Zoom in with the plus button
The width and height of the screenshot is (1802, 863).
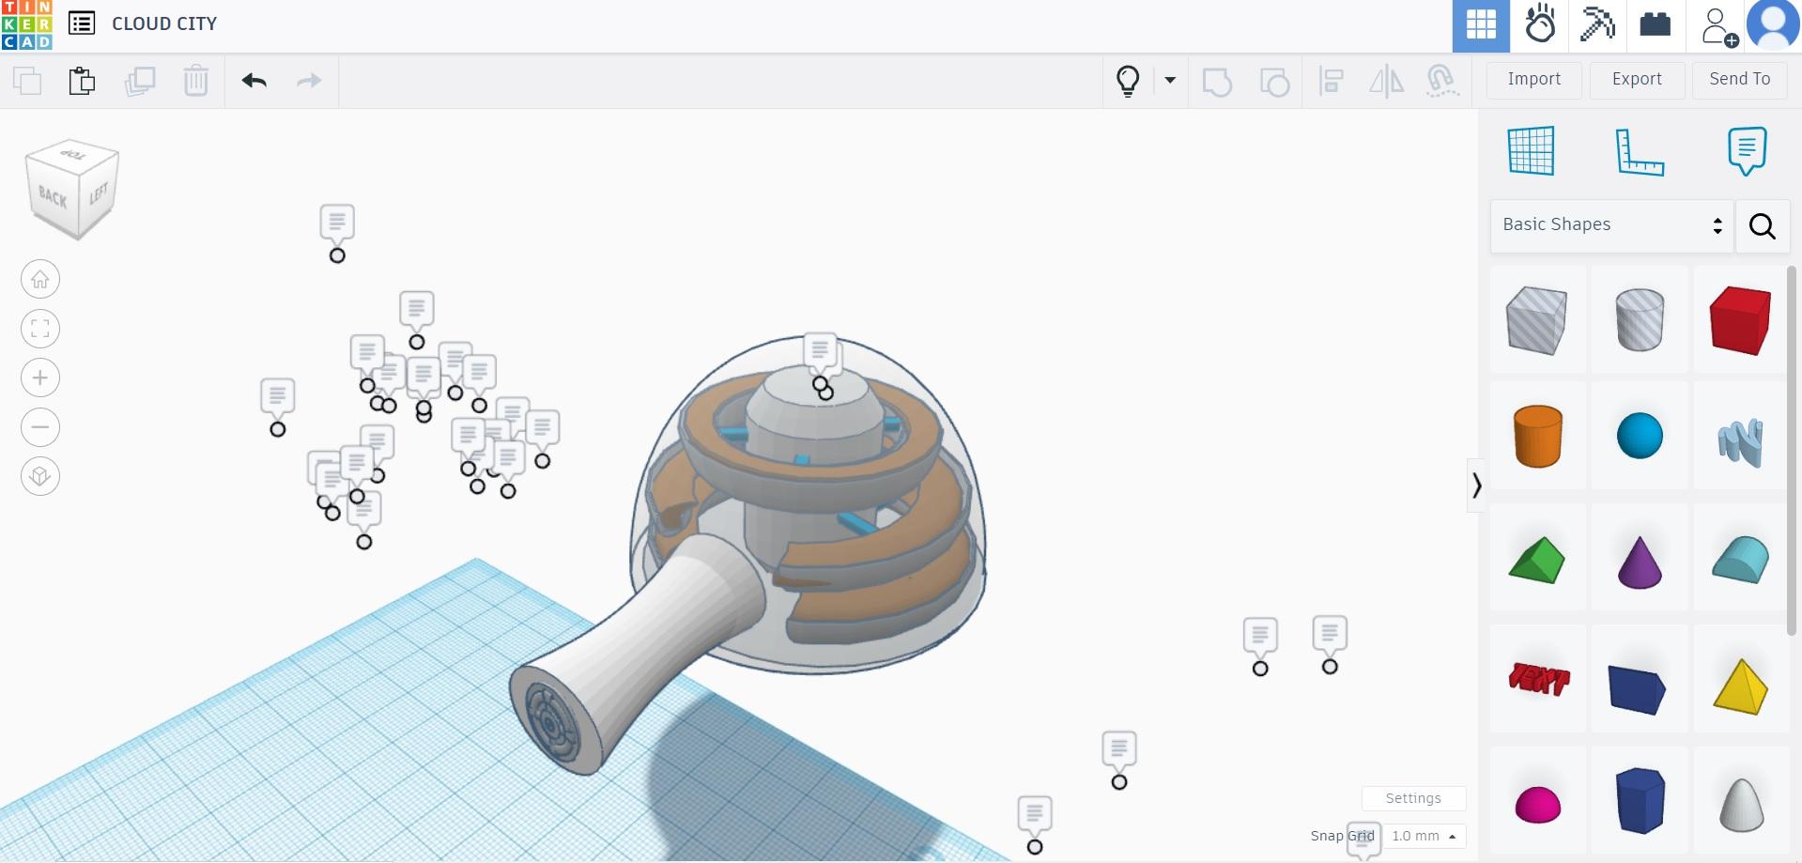(40, 378)
